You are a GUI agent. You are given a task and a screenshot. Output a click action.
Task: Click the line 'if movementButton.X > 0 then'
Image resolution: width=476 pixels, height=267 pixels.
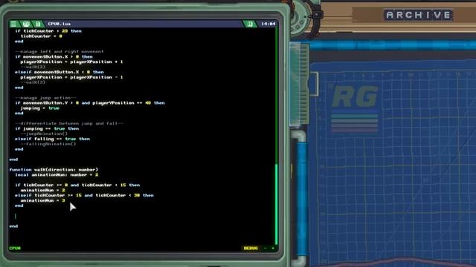pos(54,56)
